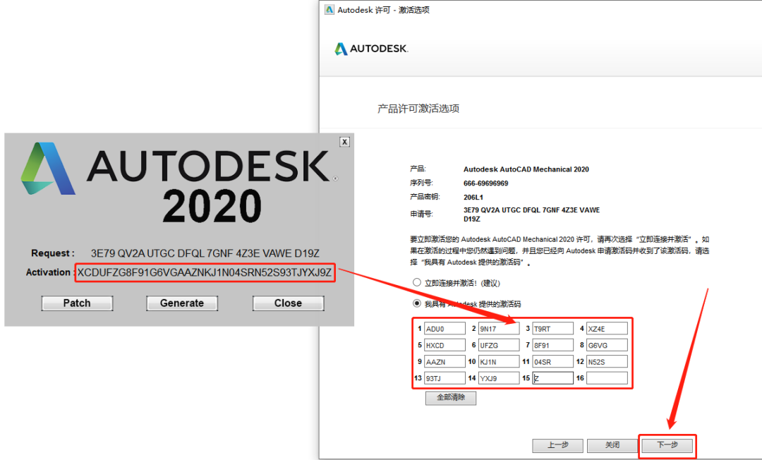Viewport: 762px width, 460px height.
Task: Click the Activation code field in keygen
Action: coord(205,272)
